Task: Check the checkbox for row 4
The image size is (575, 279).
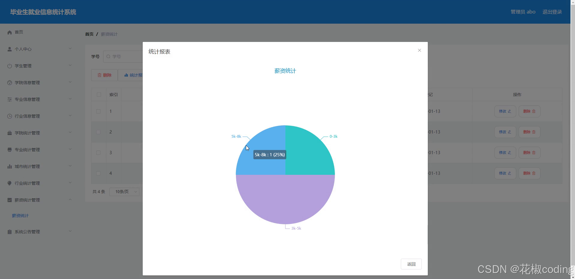Action: click(x=98, y=173)
